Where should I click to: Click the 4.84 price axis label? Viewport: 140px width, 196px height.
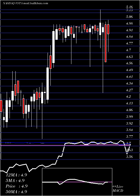point(129,37)
